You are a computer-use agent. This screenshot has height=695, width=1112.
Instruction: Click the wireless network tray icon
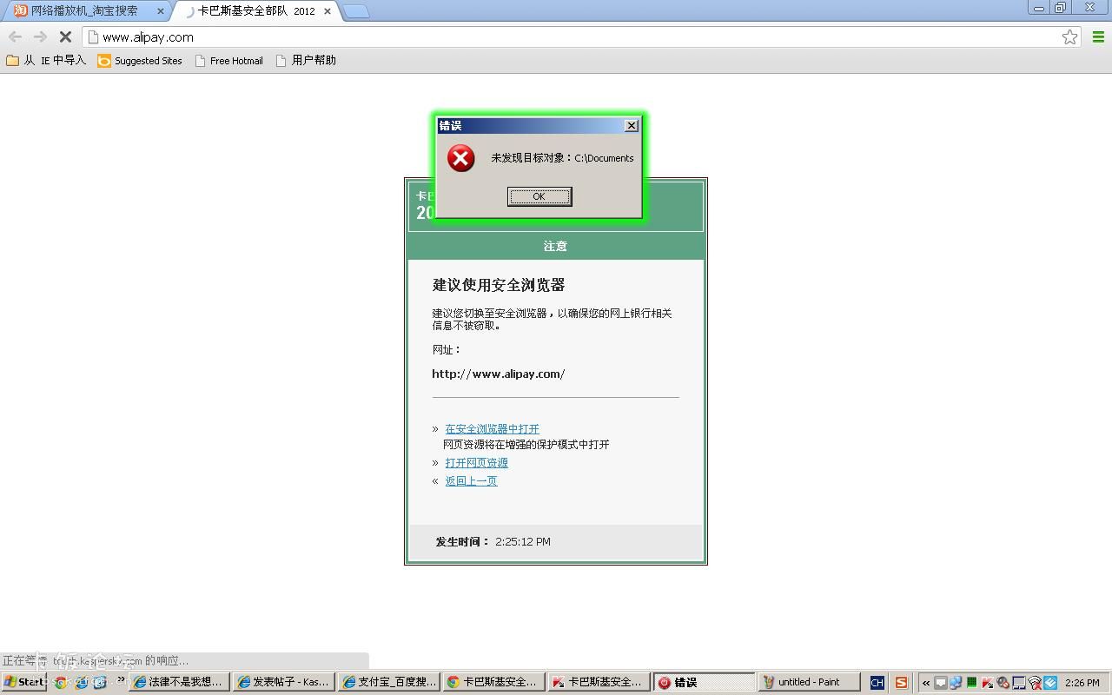(1035, 683)
